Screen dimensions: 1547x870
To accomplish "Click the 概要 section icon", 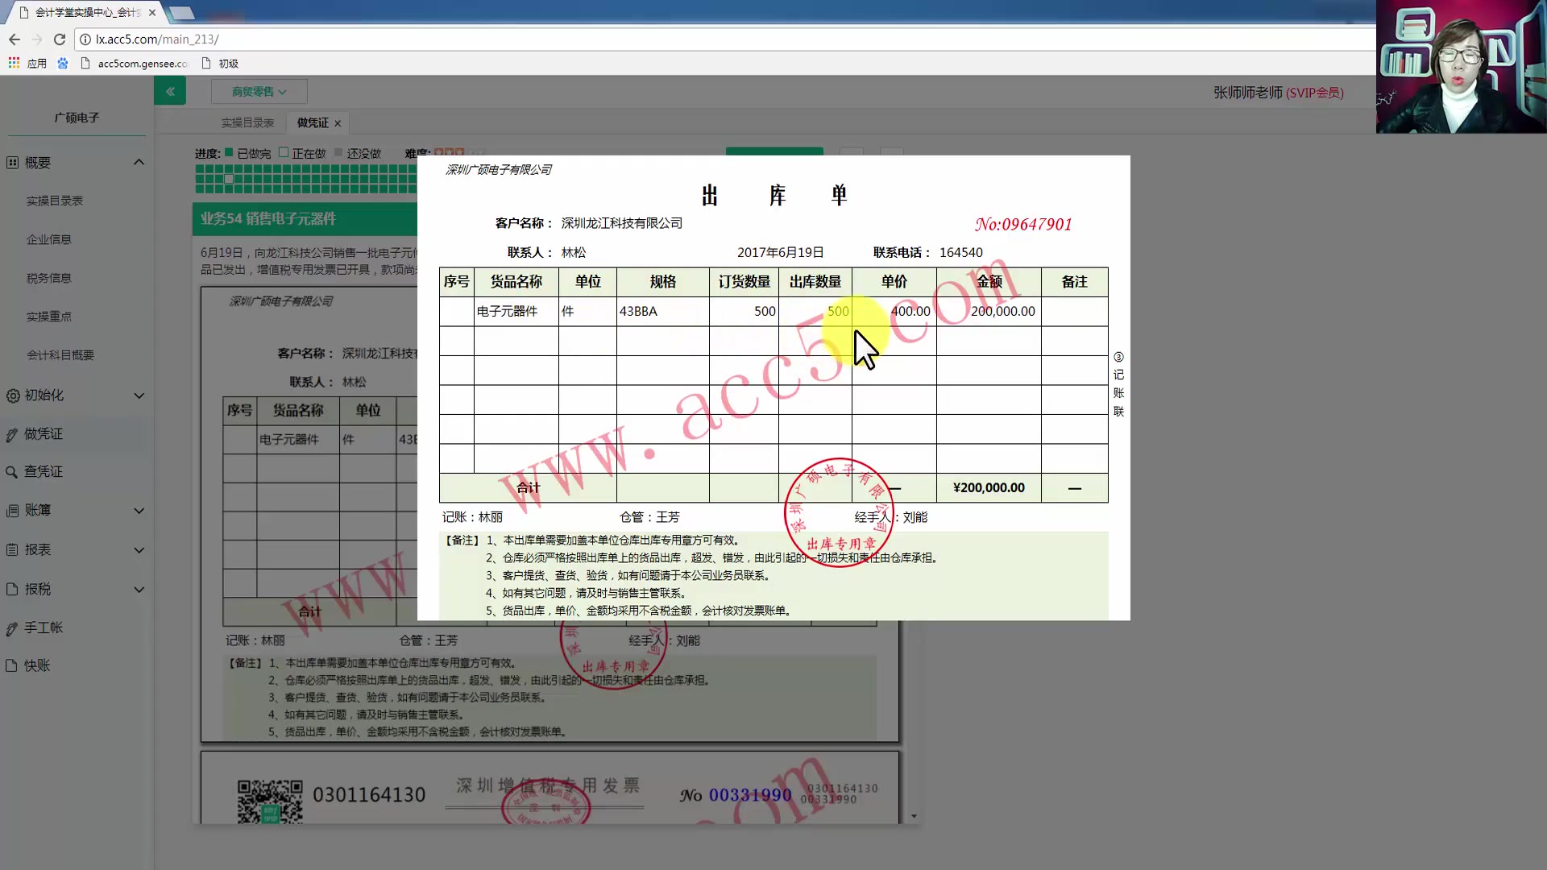I will (12, 163).
